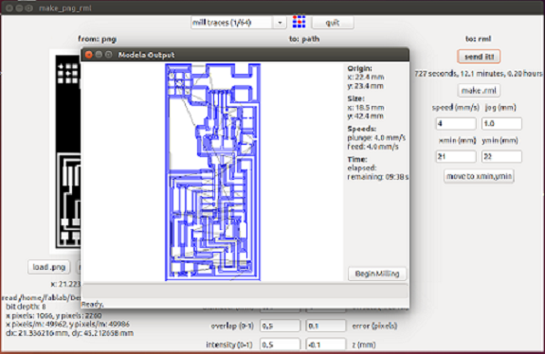Click the load .png button
The height and width of the screenshot is (354, 545).
coord(49,267)
